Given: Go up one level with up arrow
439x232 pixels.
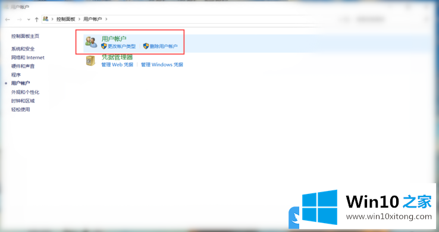Looking at the screenshot, I should pos(37,19).
